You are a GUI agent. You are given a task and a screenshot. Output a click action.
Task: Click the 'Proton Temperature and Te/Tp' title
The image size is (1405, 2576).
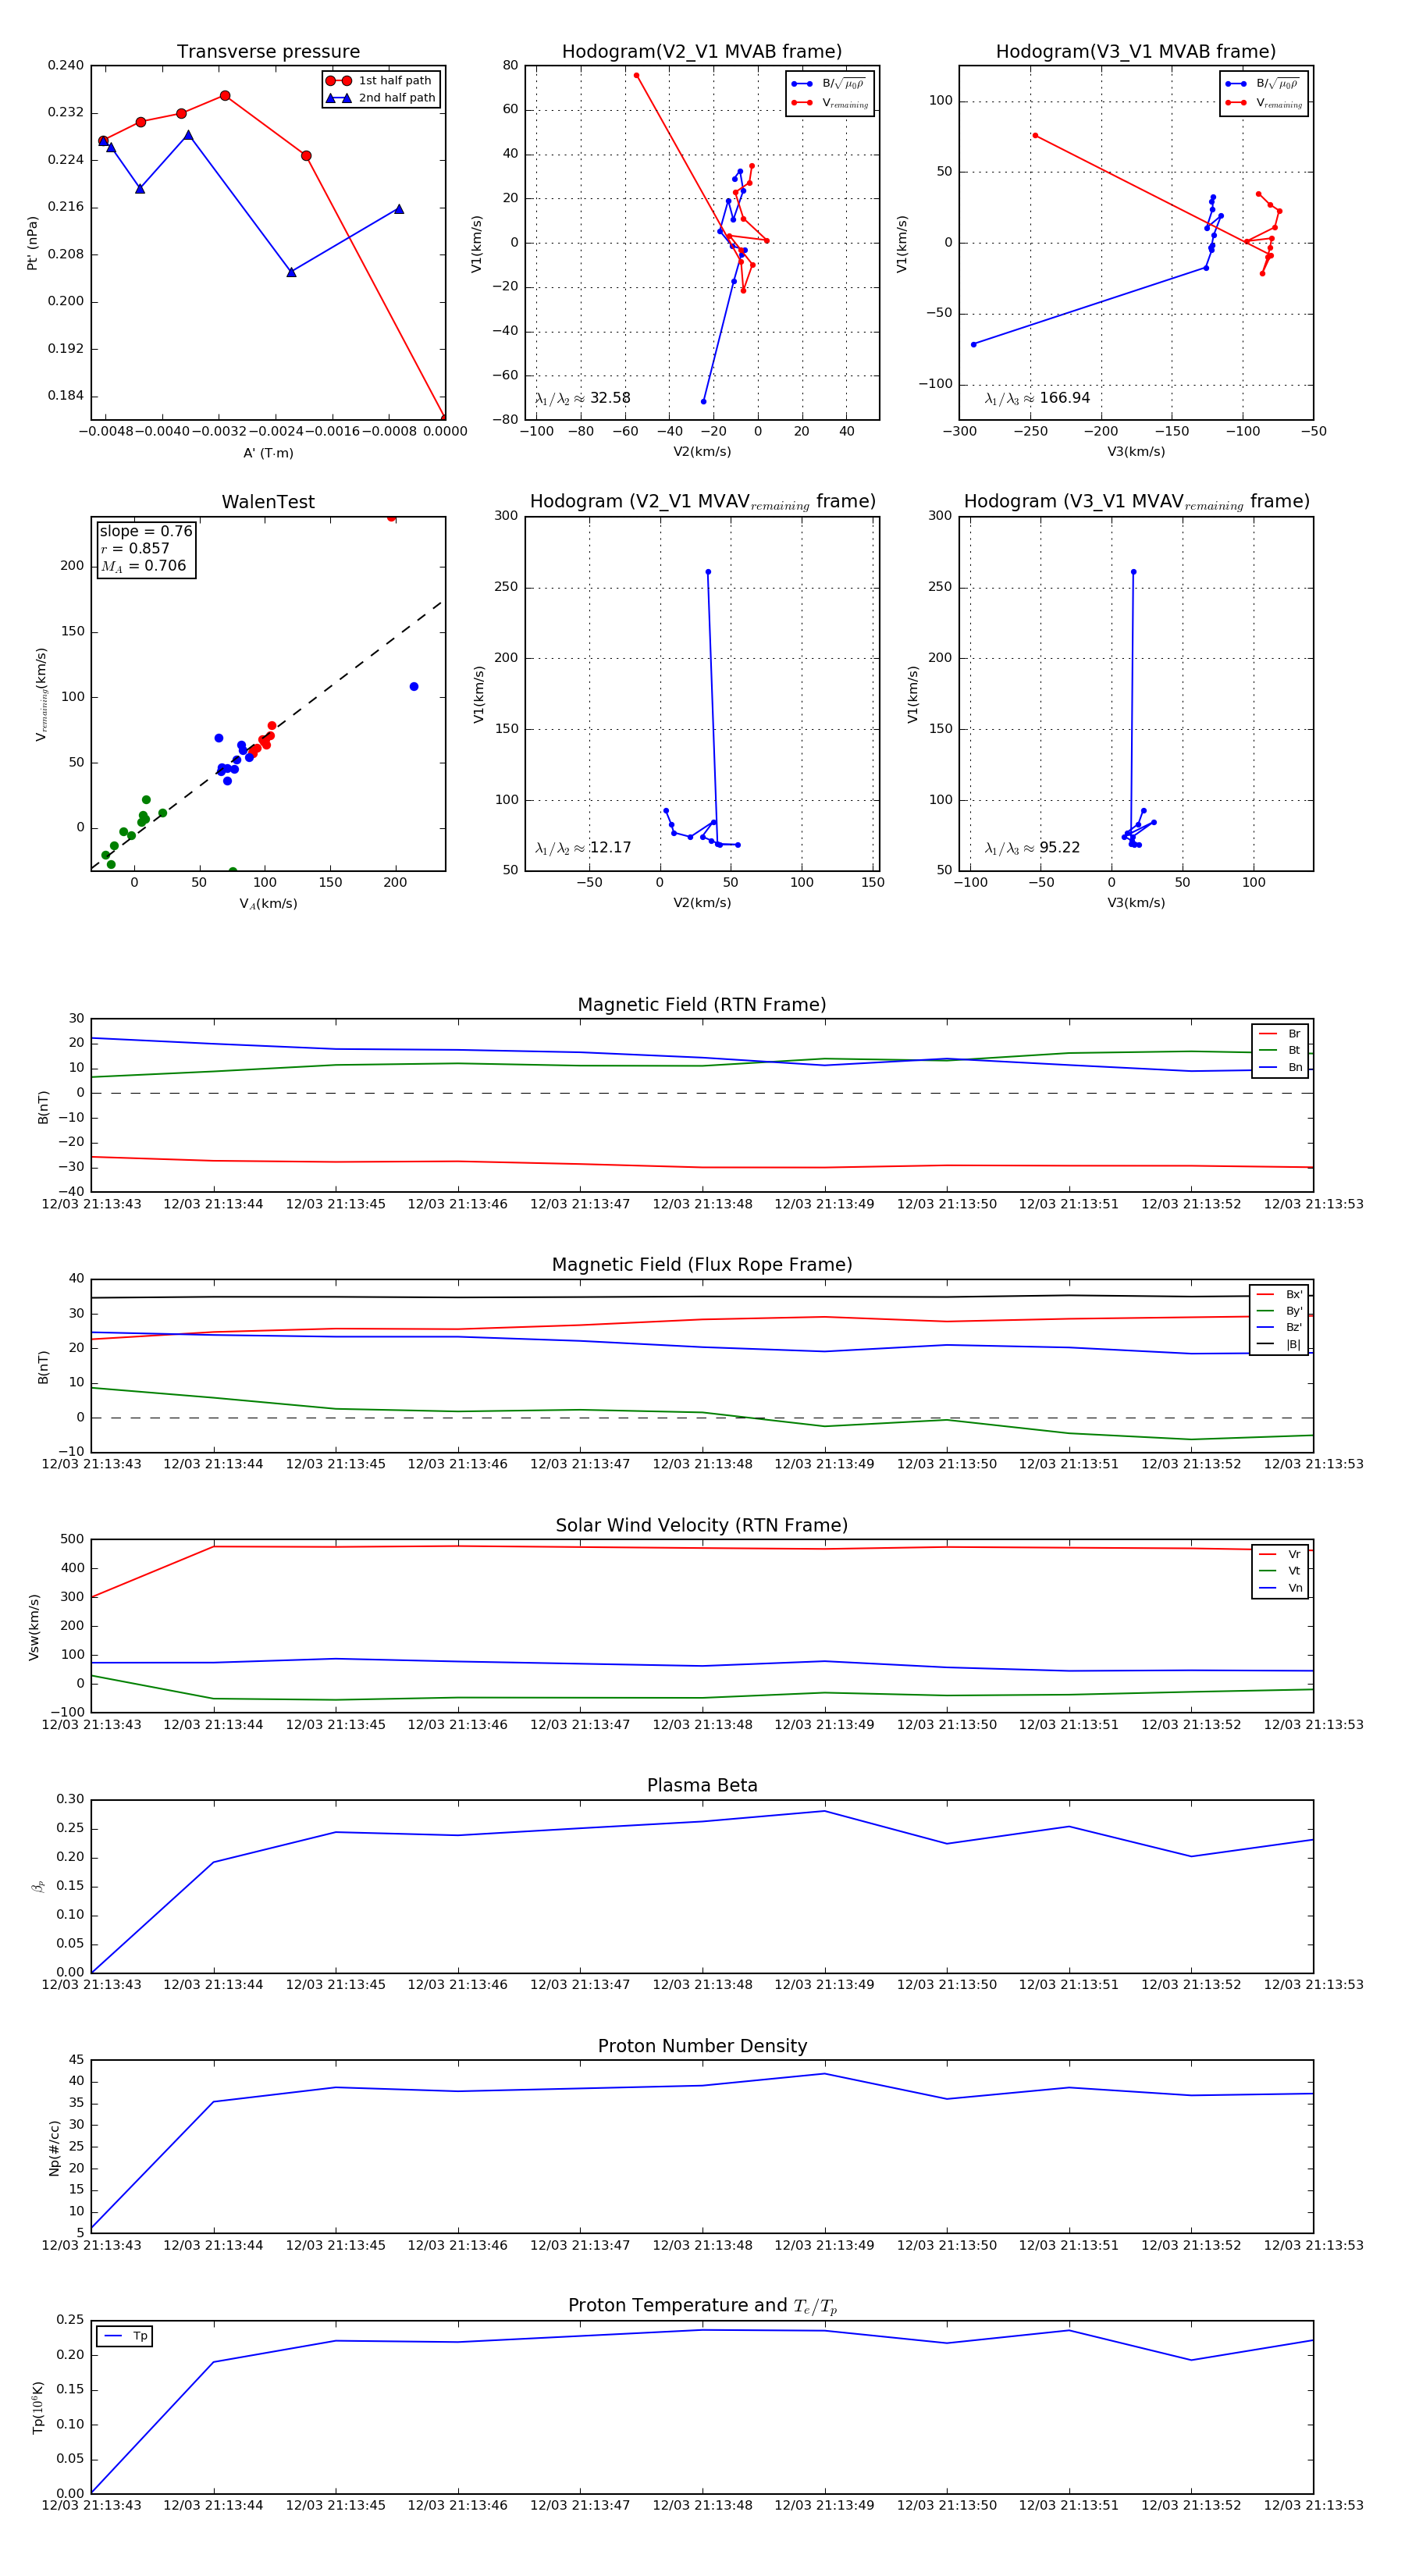tap(702, 2306)
